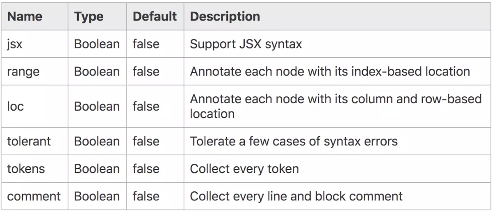This screenshot has height=211, width=492.
Task: Click the Name column header
Action: (x=25, y=16)
